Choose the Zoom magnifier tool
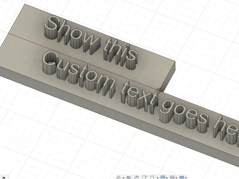 pyautogui.click(x=145, y=177)
